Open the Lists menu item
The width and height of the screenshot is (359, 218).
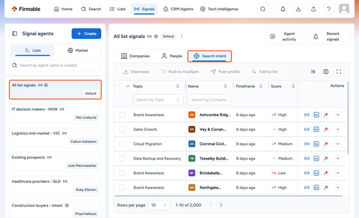(118, 9)
